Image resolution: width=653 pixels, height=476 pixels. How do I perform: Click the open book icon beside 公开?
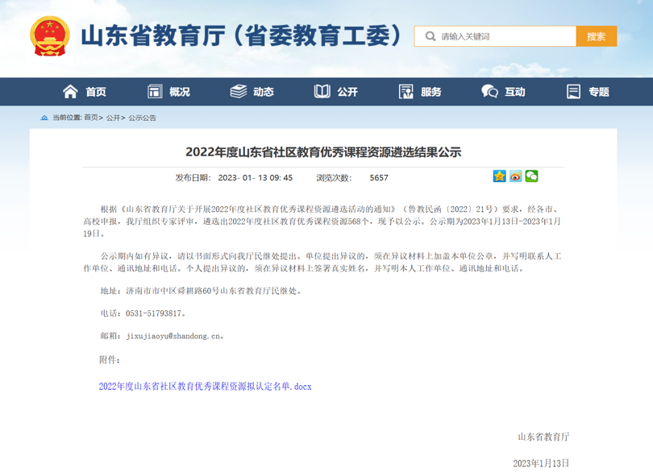point(322,92)
